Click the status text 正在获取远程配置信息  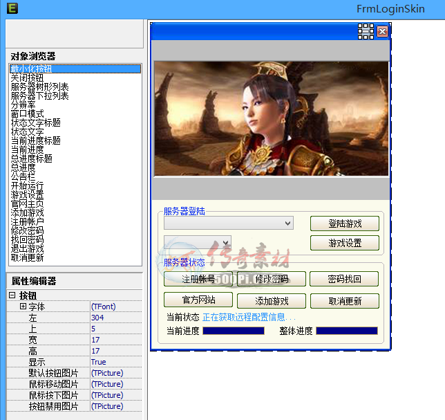[x=249, y=317]
